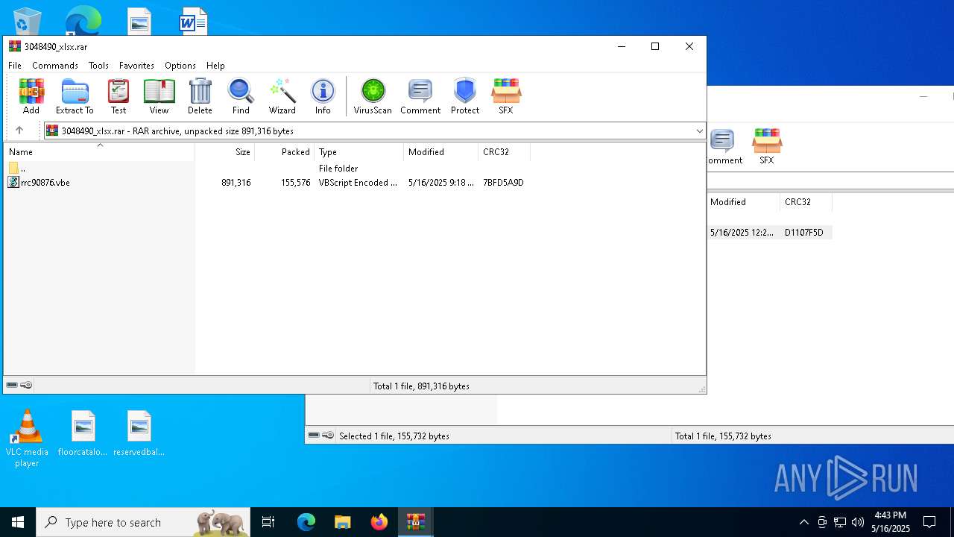Image resolution: width=954 pixels, height=537 pixels.
Task: Click the 'File folder' type label
Action: coord(338,169)
